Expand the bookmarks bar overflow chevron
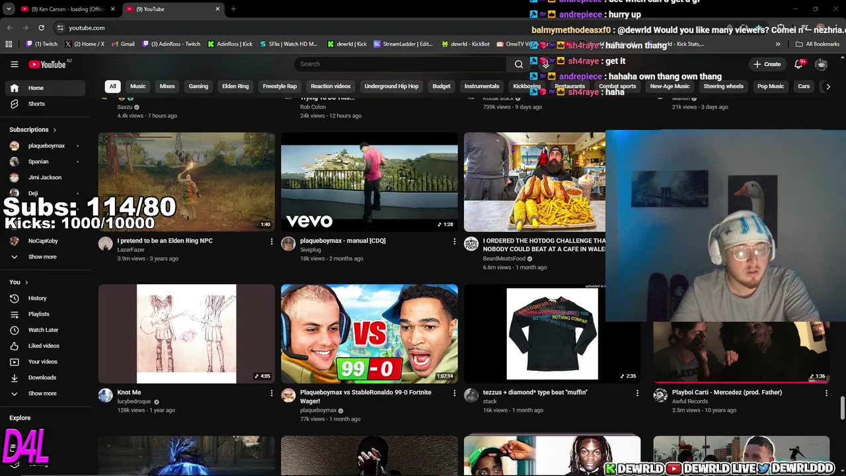846x476 pixels. 778,44
